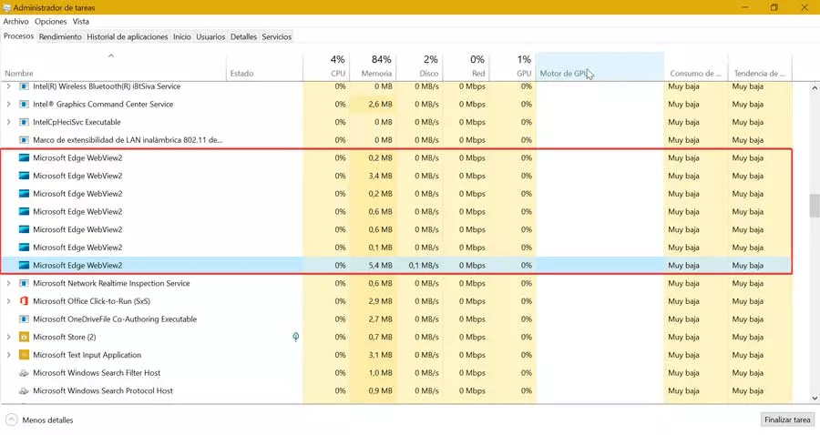
Task: Click the Menos detalles collapse arrow icon
Action: (x=12, y=420)
